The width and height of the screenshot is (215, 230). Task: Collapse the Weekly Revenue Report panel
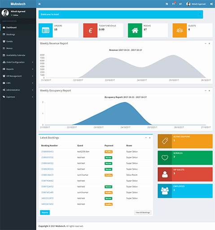(206, 44)
